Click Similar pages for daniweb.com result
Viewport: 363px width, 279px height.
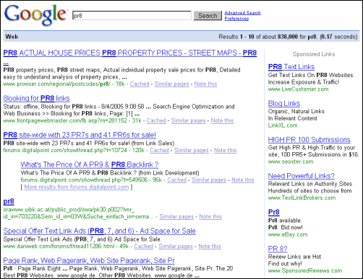click(176, 247)
